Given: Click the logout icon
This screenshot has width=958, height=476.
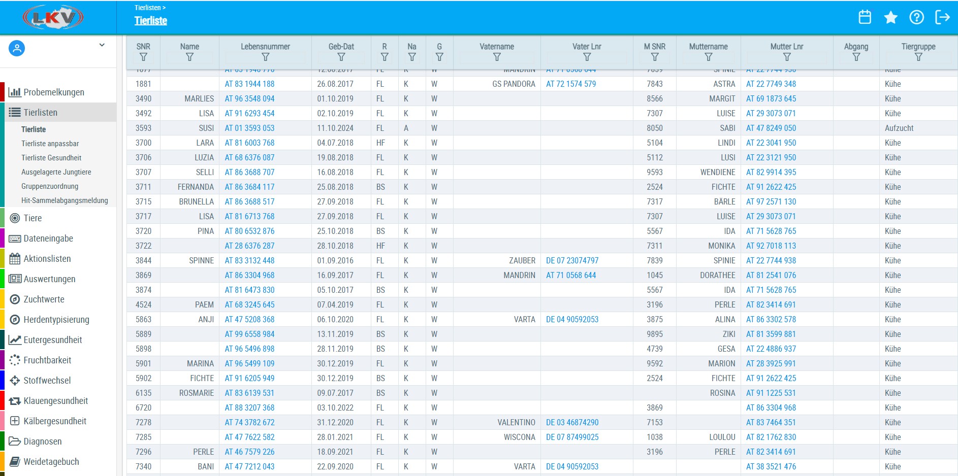Looking at the screenshot, I should [x=942, y=17].
